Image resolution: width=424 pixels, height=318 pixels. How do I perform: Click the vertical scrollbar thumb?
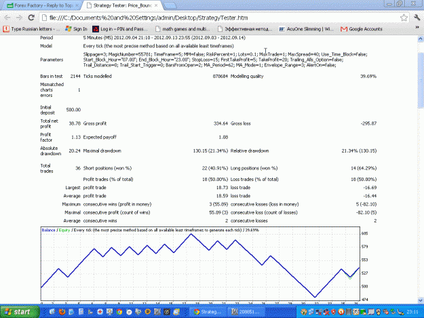tap(421, 80)
